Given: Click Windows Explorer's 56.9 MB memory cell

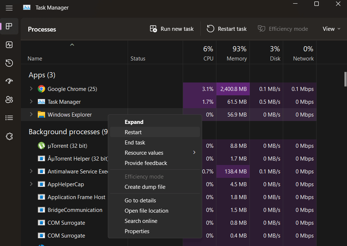Looking at the screenshot, I should point(233,115).
